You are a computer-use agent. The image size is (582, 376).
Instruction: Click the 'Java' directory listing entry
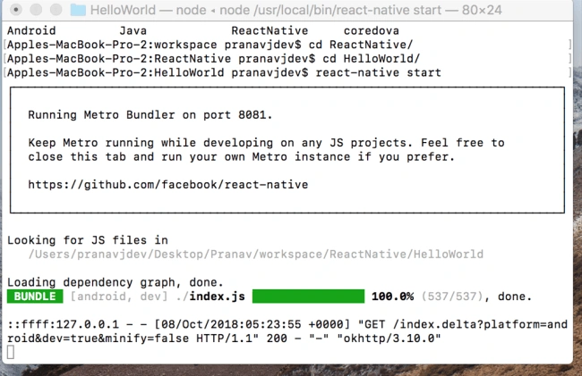(x=133, y=30)
